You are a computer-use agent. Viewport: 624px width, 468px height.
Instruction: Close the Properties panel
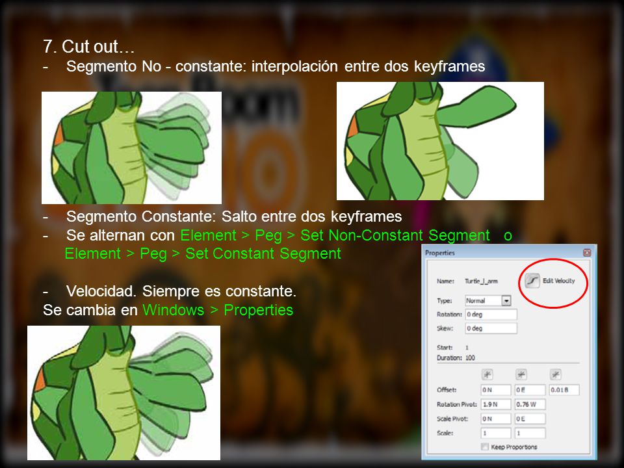click(x=586, y=253)
